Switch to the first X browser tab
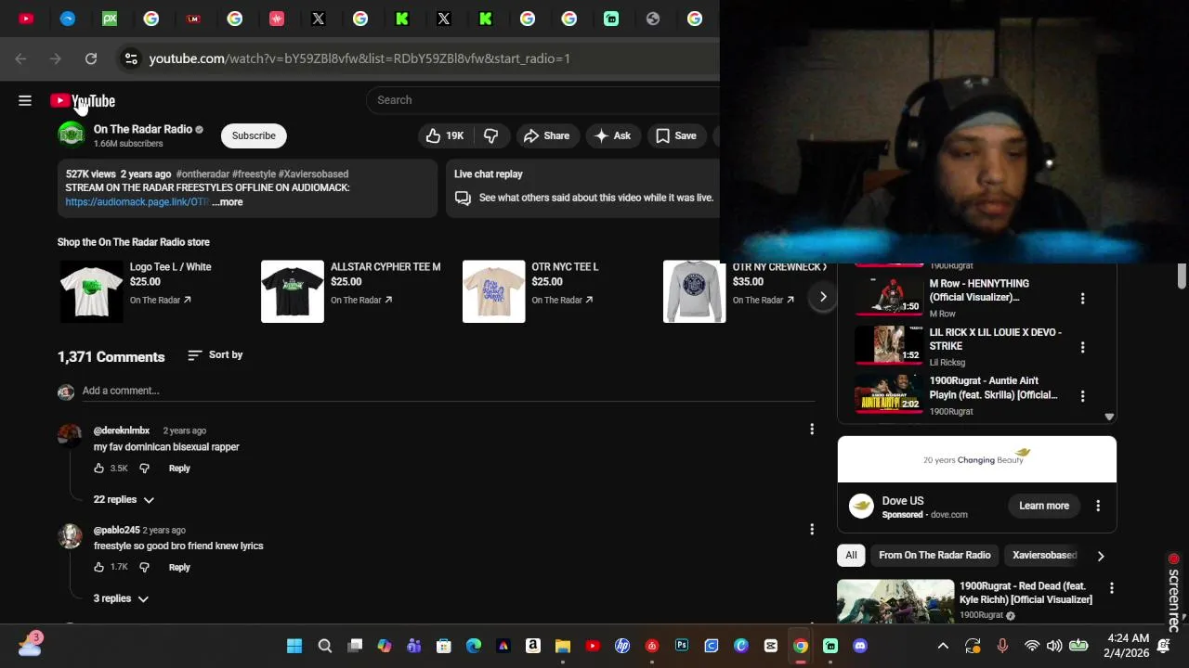This screenshot has width=1189, height=668. point(319,19)
